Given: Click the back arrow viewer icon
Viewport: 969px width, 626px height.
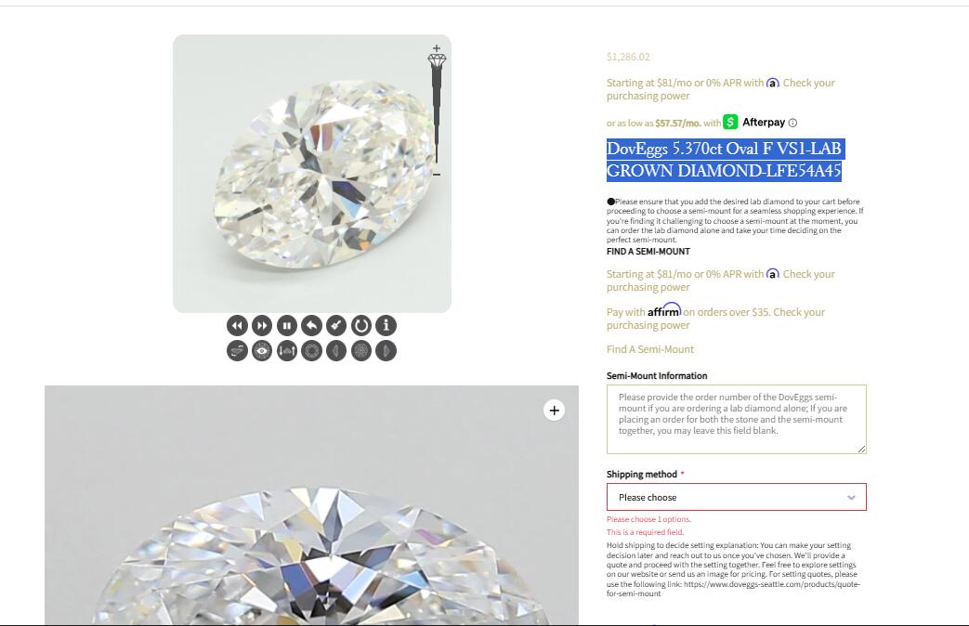Looking at the screenshot, I should pyautogui.click(x=311, y=326).
